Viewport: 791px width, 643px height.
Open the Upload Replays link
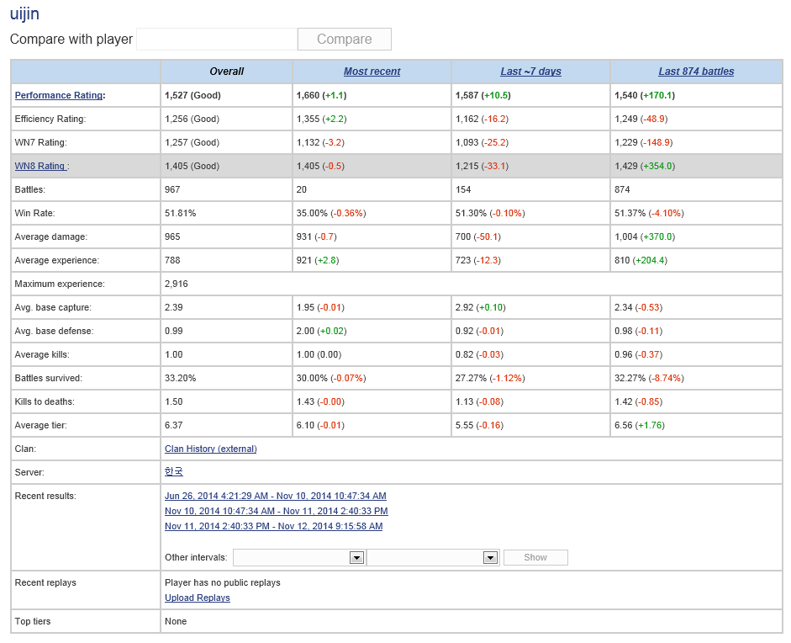197,598
